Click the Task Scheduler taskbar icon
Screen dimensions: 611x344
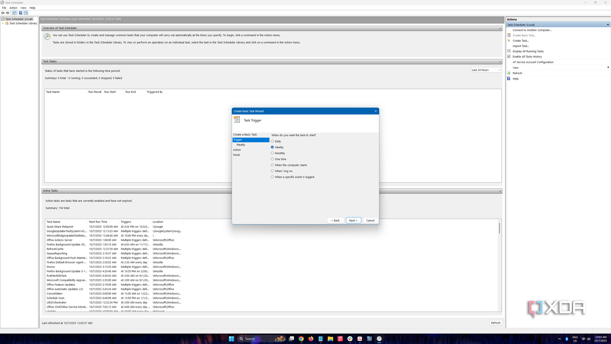(379, 339)
